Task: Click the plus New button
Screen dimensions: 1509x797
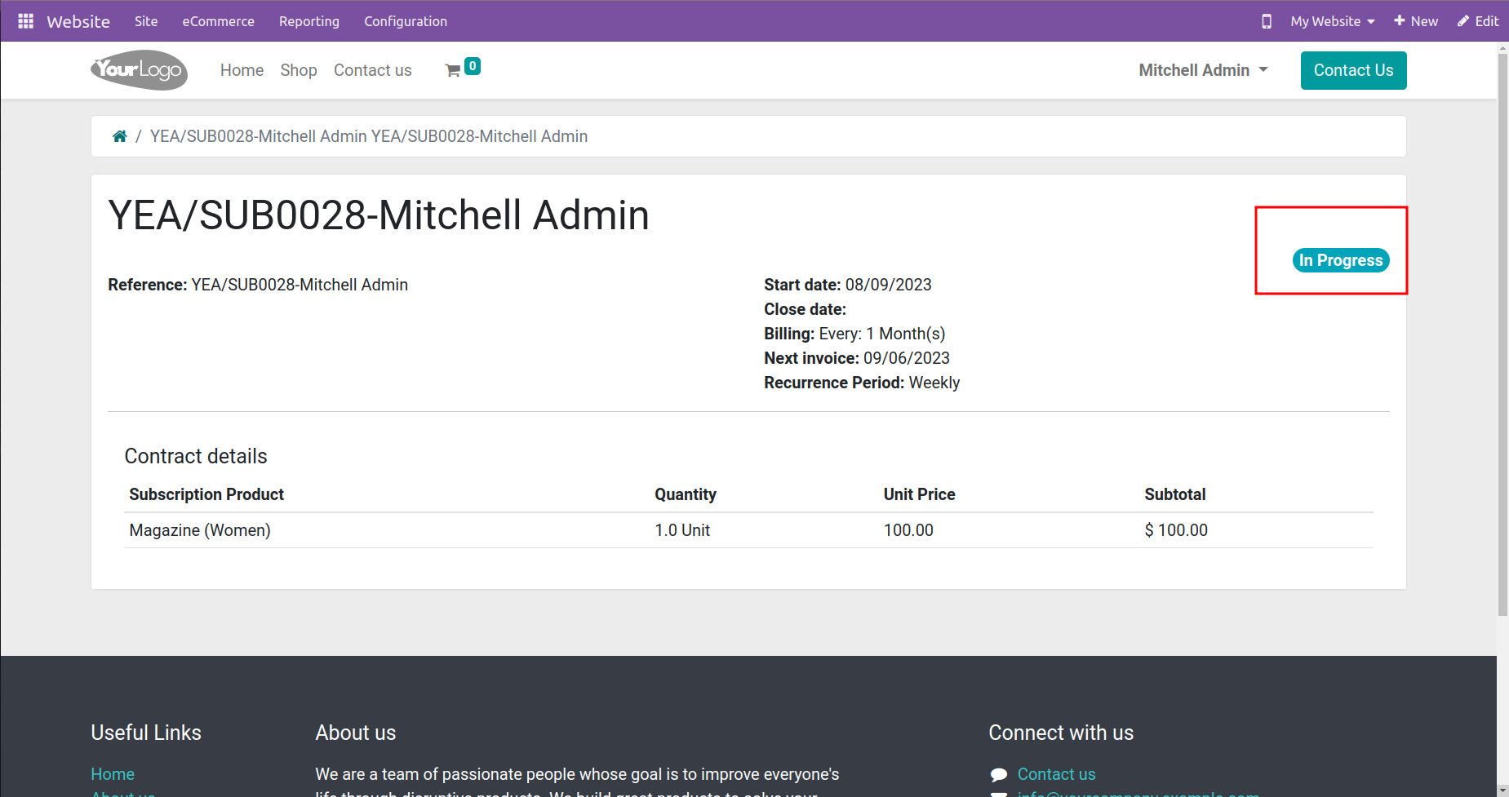Action: [1416, 21]
